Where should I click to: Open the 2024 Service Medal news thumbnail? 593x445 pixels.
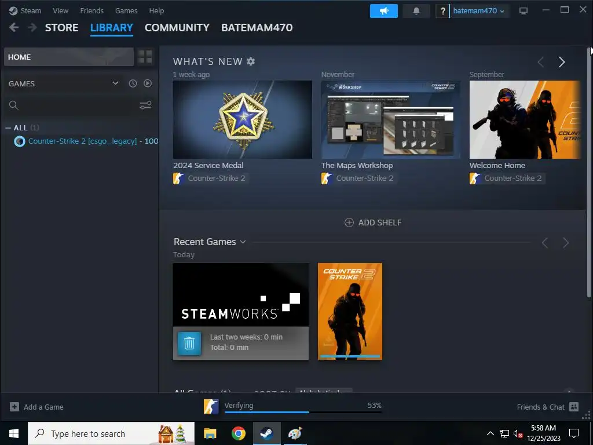point(243,119)
